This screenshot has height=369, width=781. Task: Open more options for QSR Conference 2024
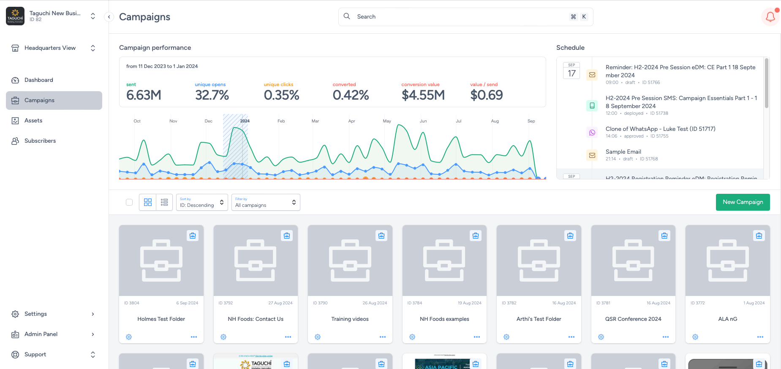pyautogui.click(x=666, y=337)
